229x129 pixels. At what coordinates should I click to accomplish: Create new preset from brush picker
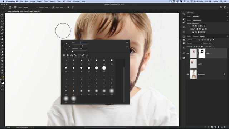[127, 47]
